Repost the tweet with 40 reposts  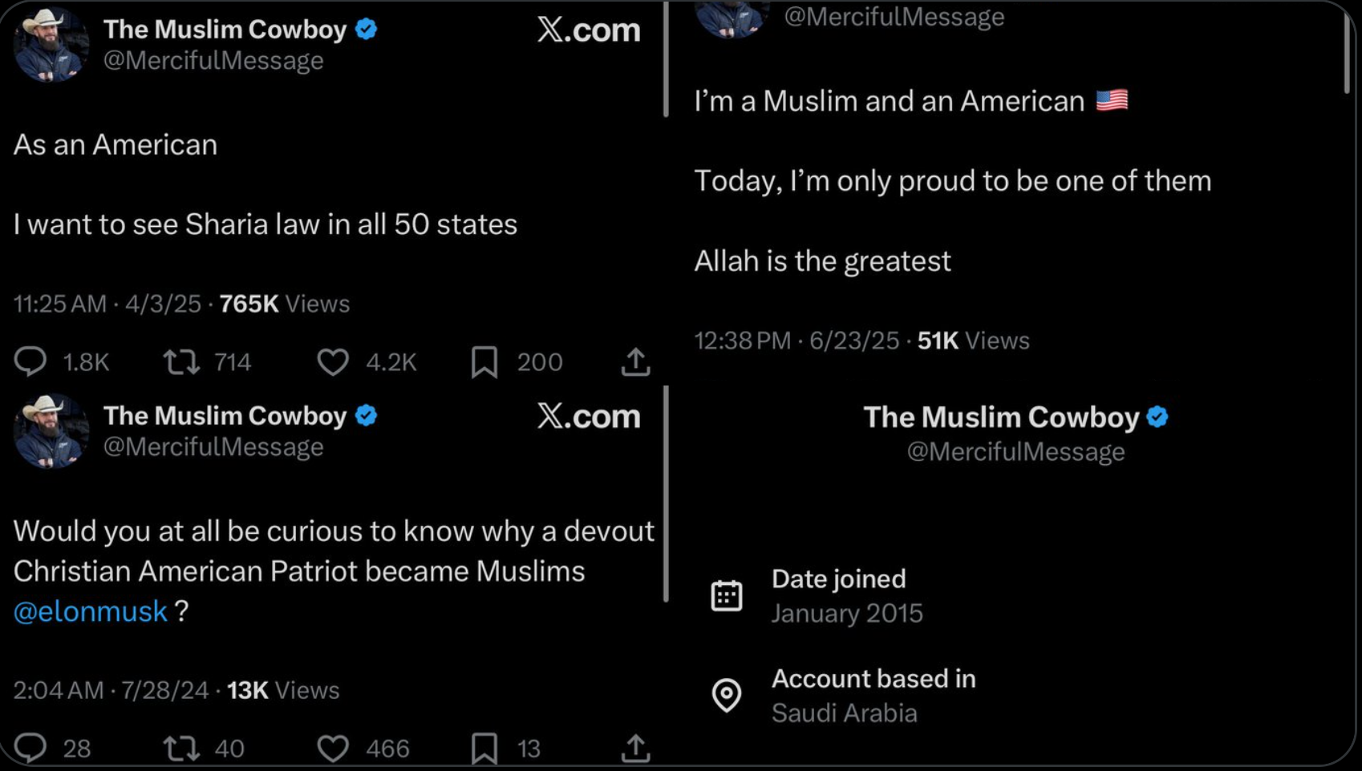coord(182,749)
